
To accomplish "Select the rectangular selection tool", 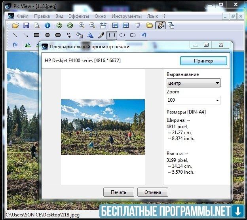I will click(112, 35).
